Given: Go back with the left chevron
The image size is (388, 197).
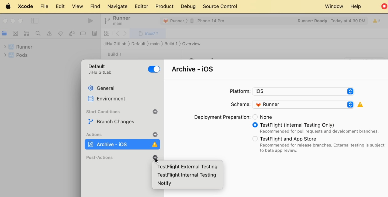Looking at the screenshot, I should (x=117, y=33).
